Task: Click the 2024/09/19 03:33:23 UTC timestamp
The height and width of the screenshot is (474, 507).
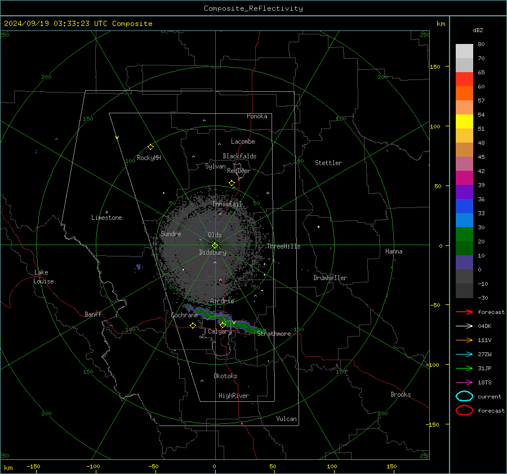Action: point(78,24)
